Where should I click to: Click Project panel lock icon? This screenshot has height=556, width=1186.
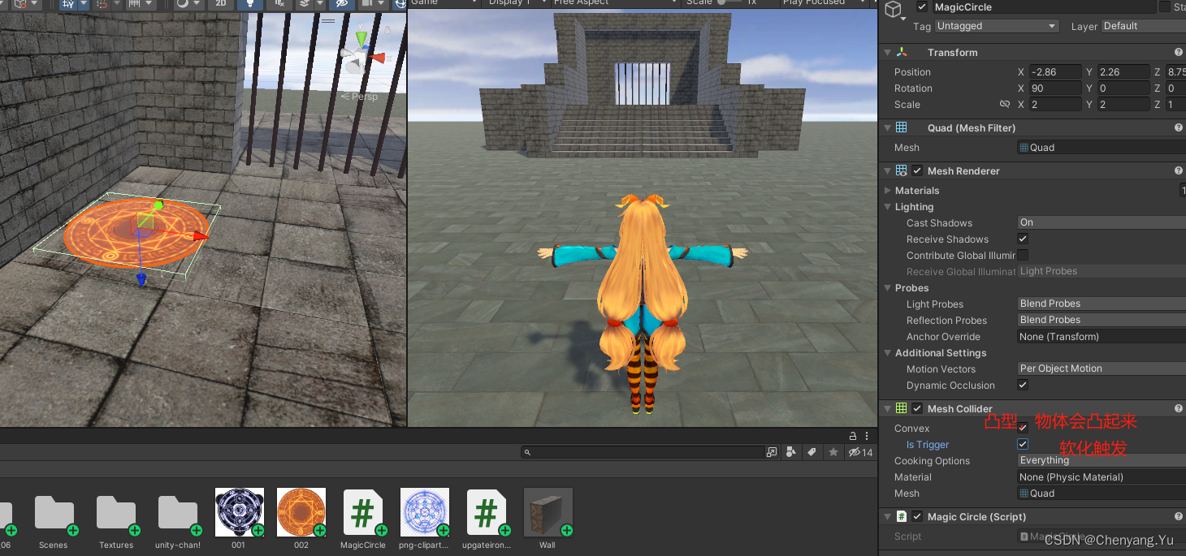point(853,436)
